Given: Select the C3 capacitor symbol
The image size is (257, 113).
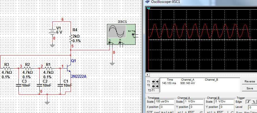Looking at the screenshot, I should tap(19, 85).
